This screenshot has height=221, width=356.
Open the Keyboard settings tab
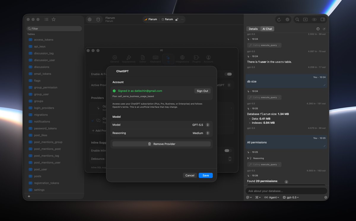tap(155, 59)
